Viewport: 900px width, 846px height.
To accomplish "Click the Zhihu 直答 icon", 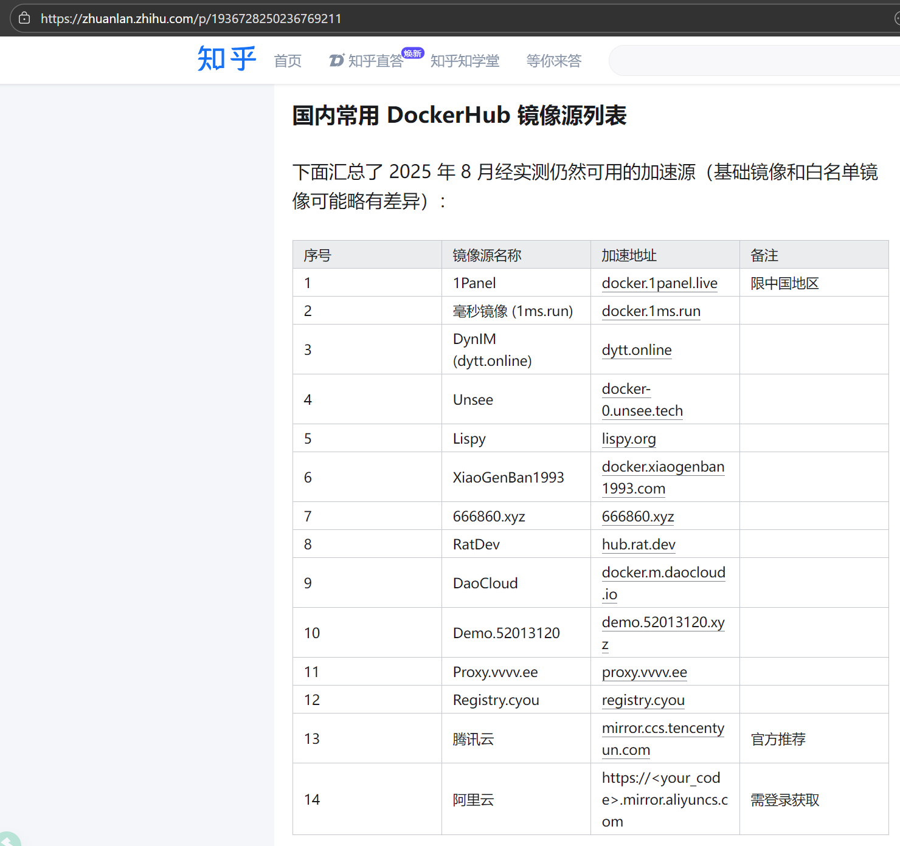I will [x=337, y=60].
